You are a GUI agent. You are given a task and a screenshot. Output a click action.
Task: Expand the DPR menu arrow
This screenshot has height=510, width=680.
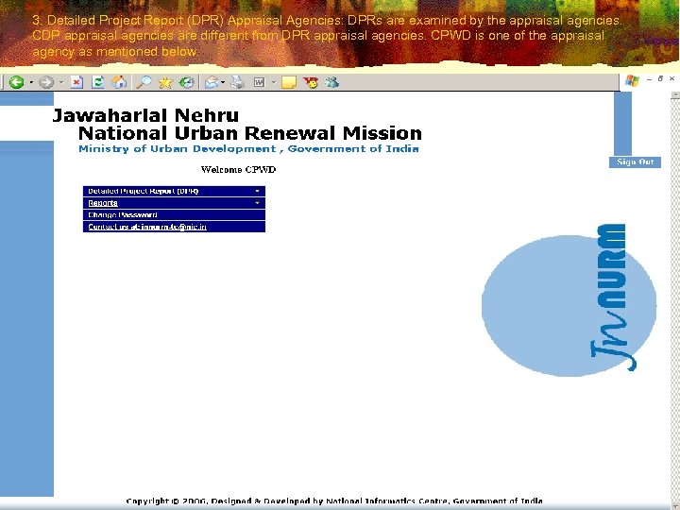(257, 191)
